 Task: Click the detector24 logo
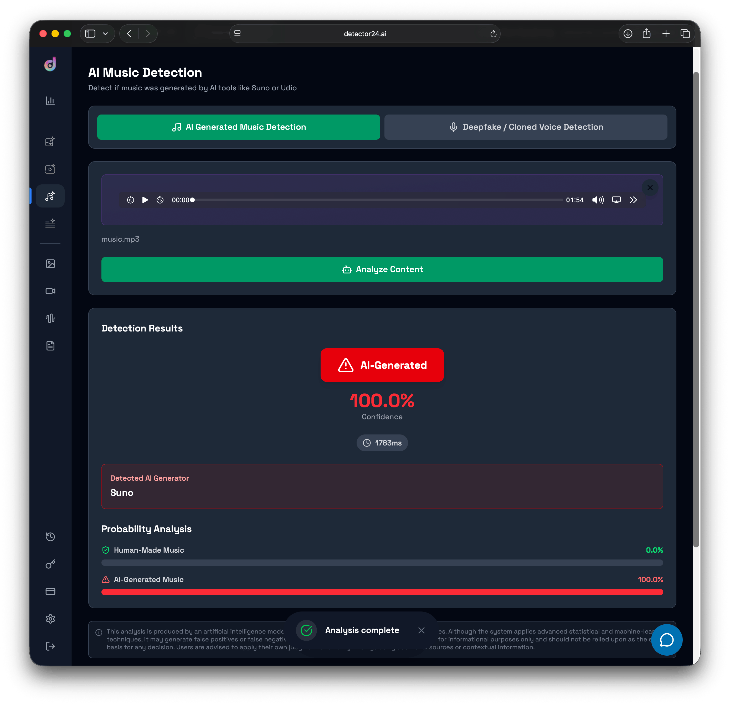50,64
